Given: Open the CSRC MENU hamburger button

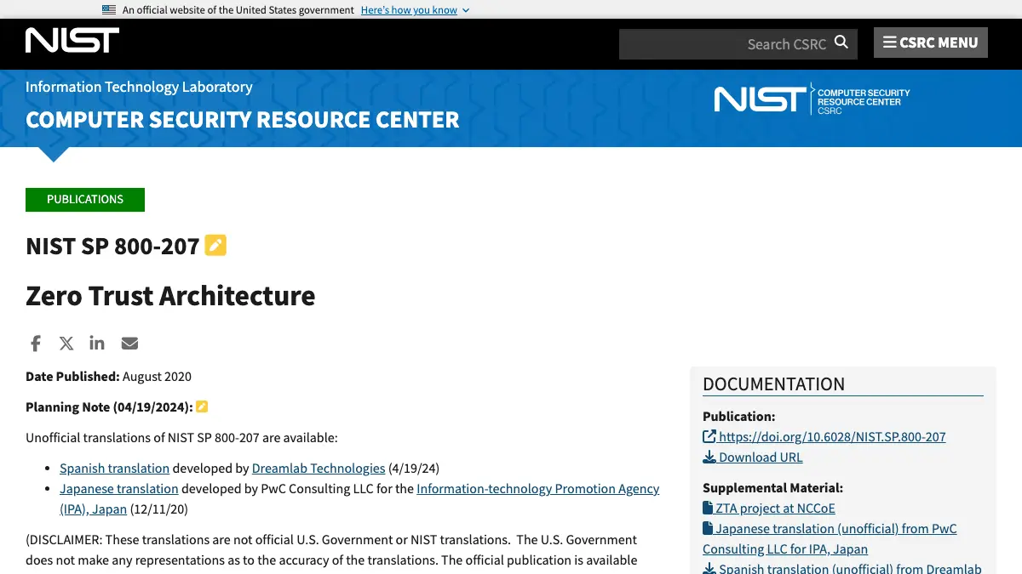Looking at the screenshot, I should pyautogui.click(x=931, y=43).
